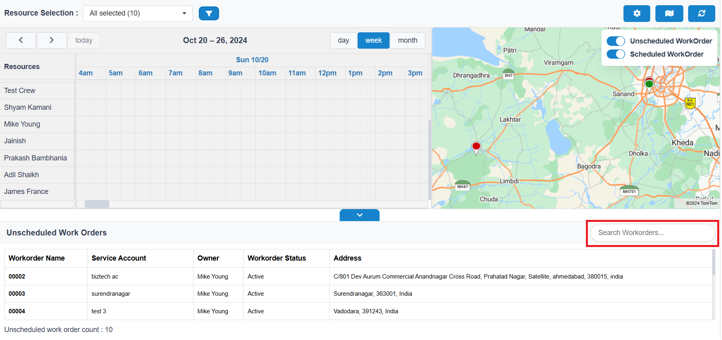Screen dimensions: 722x340
Task: Click the today button
Action: point(84,40)
